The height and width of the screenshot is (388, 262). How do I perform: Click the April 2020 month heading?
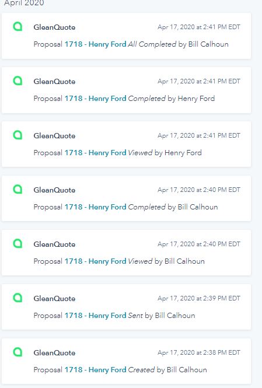(x=25, y=3)
